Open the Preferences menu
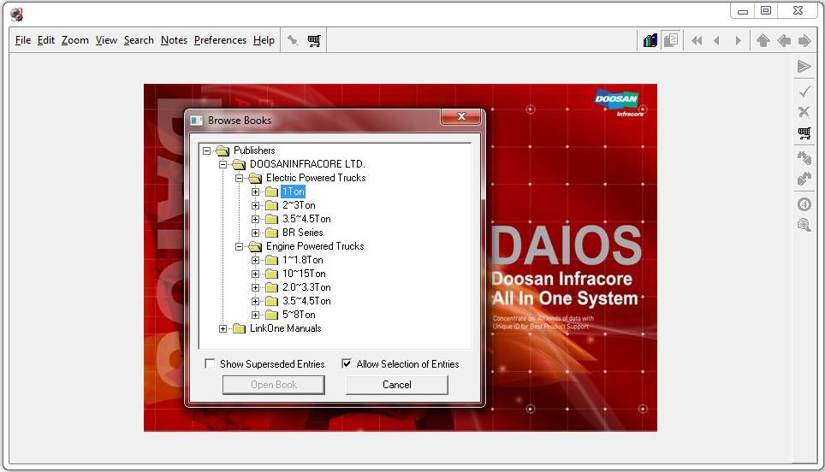 [220, 40]
